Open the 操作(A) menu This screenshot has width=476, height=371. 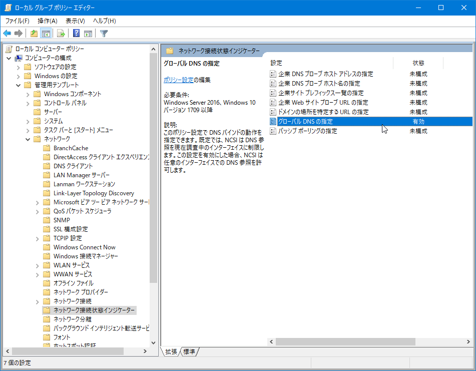(47, 21)
